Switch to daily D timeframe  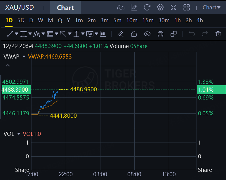click(31, 20)
